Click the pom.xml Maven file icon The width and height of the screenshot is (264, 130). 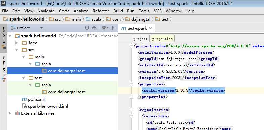pos(24,99)
